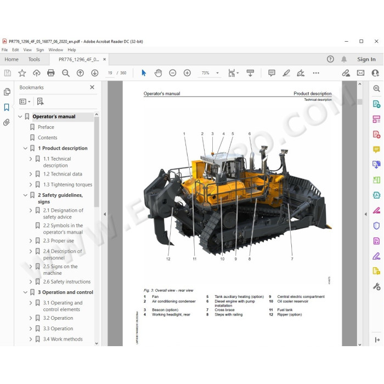Open notifications bell icon
This screenshot has height=384, width=384.
pyautogui.click(x=344, y=59)
